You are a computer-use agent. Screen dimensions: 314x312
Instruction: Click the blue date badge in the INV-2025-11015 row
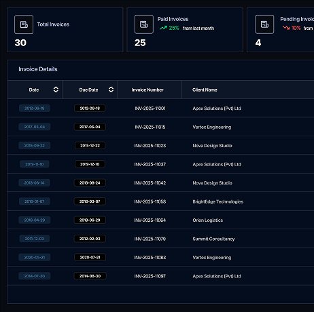[35, 127]
